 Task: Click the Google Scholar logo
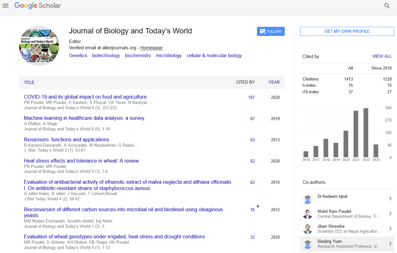38,6
